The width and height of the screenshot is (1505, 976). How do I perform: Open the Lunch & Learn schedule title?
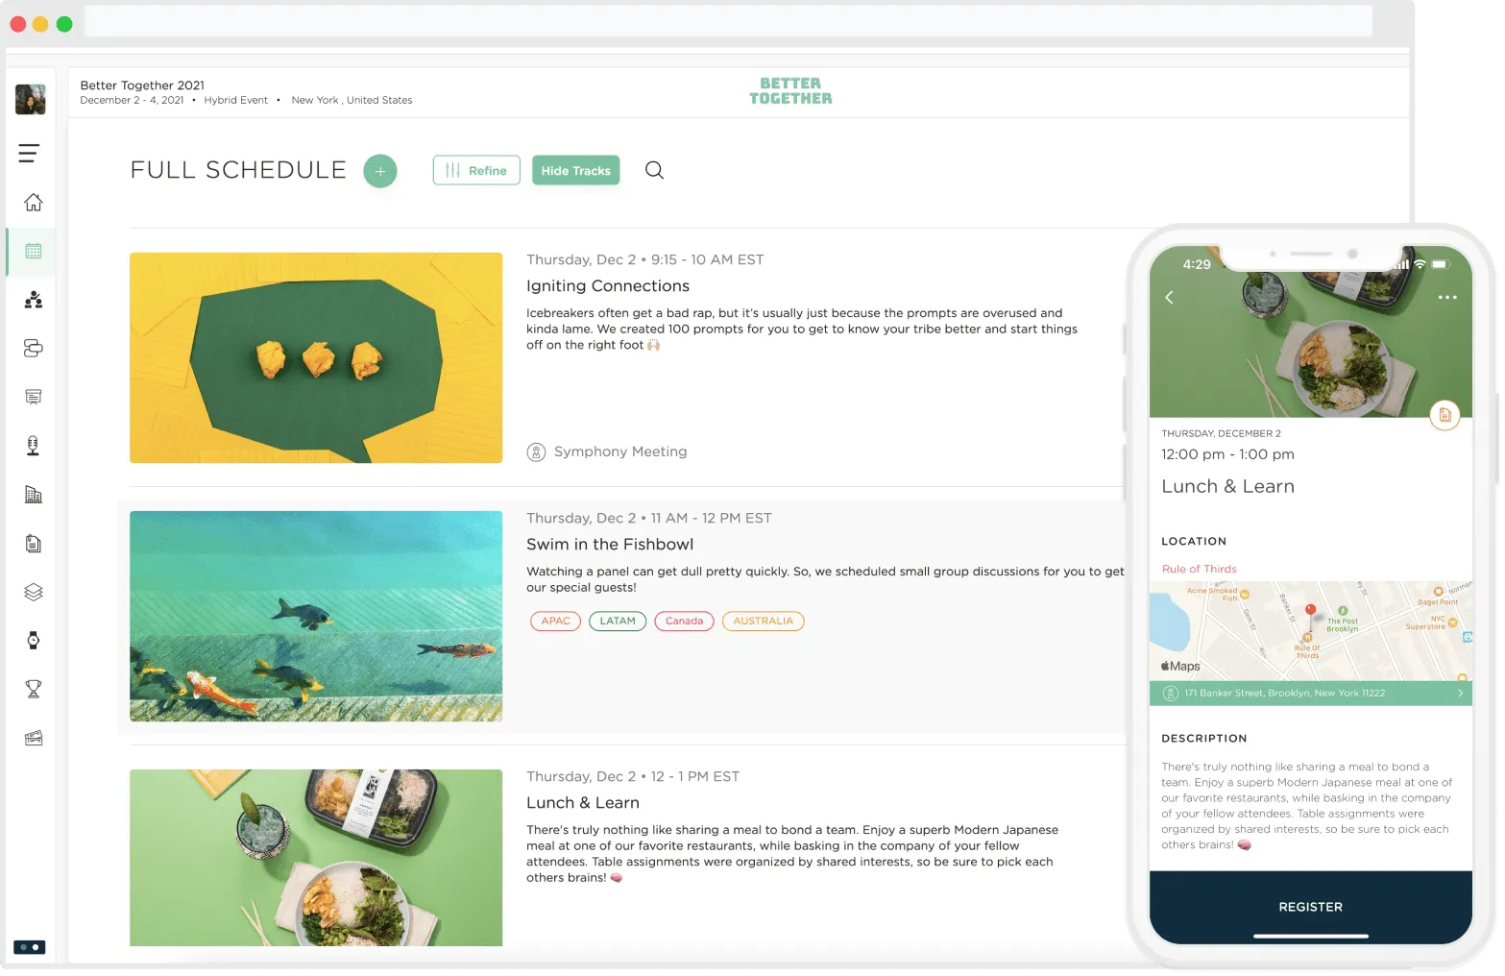583,803
